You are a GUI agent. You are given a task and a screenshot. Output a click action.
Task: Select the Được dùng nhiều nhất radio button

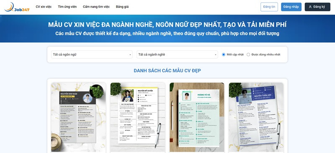248,55
